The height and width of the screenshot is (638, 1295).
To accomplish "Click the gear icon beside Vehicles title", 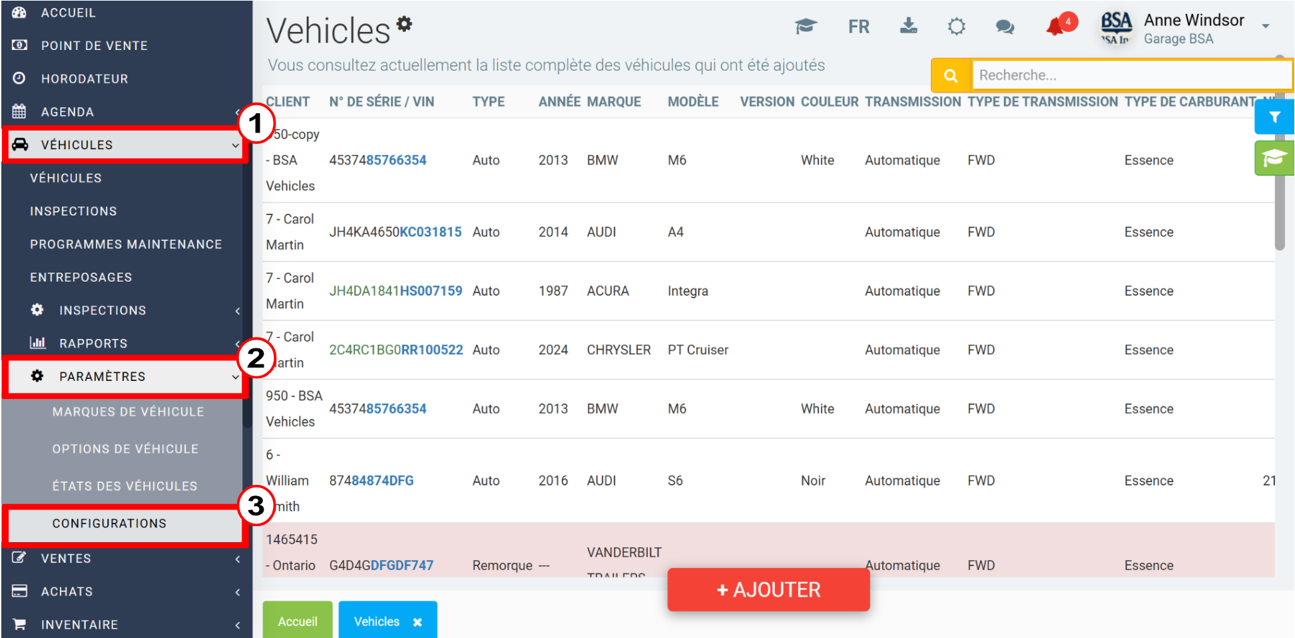I will 404,24.
